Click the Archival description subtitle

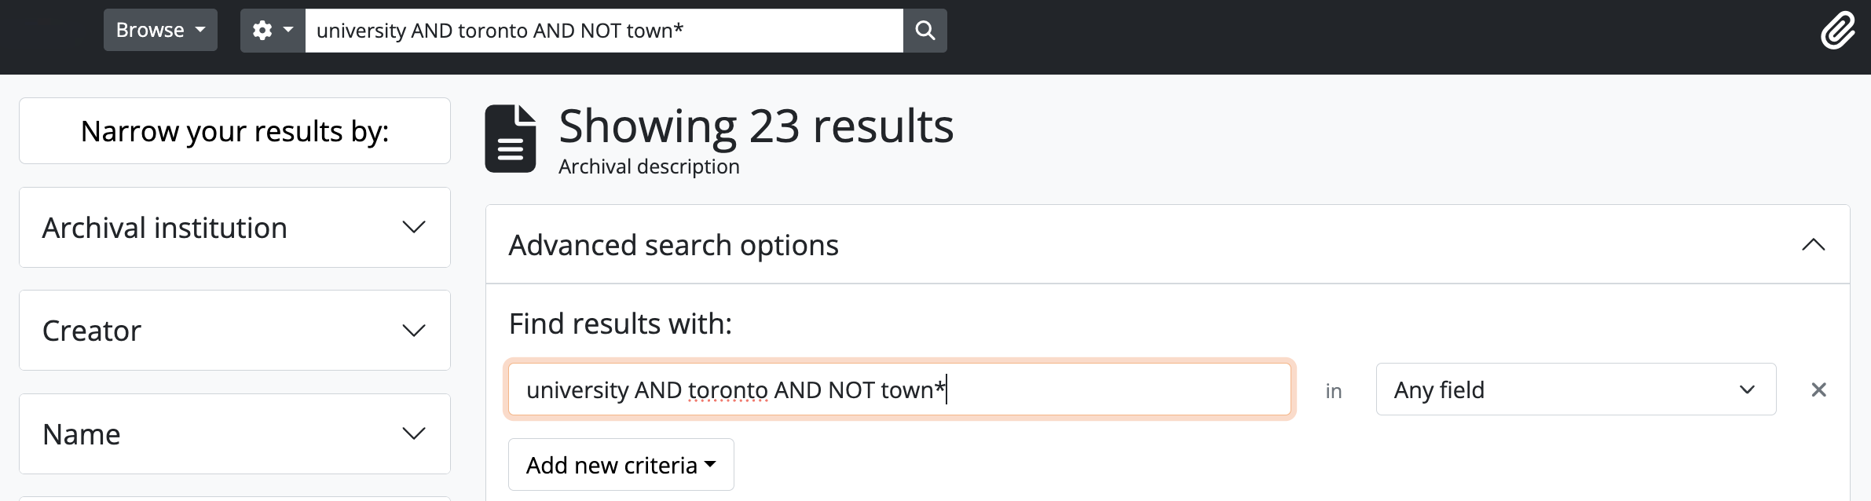(649, 166)
